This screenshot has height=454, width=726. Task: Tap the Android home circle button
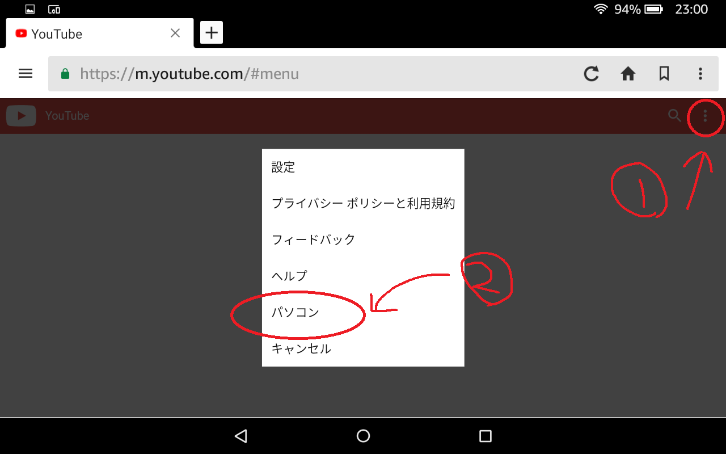pos(363,436)
